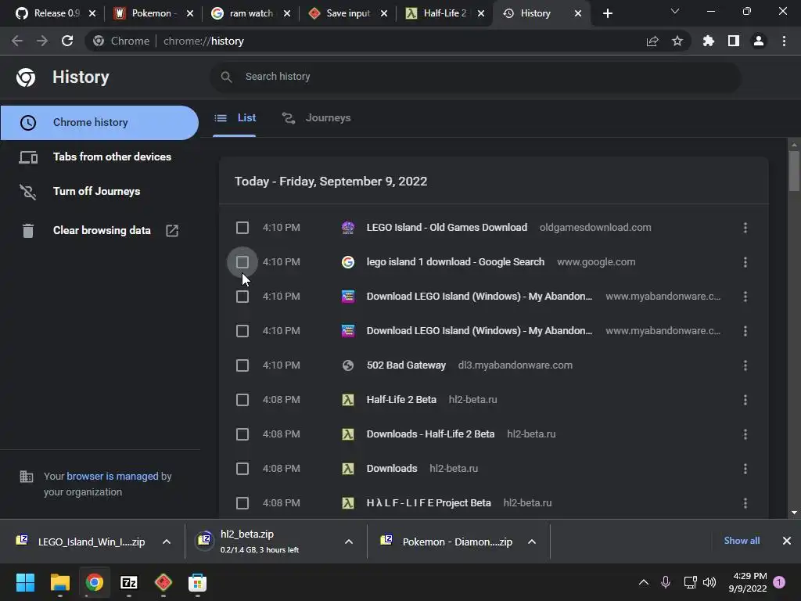
Task: Tick the Downloads - Half-Life 2 Beta checkbox
Action: pos(242,434)
